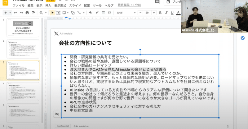The width and height of the screenshot is (248, 129).
Task: Open the zoom level dropdown arrow
Action: 46,13
